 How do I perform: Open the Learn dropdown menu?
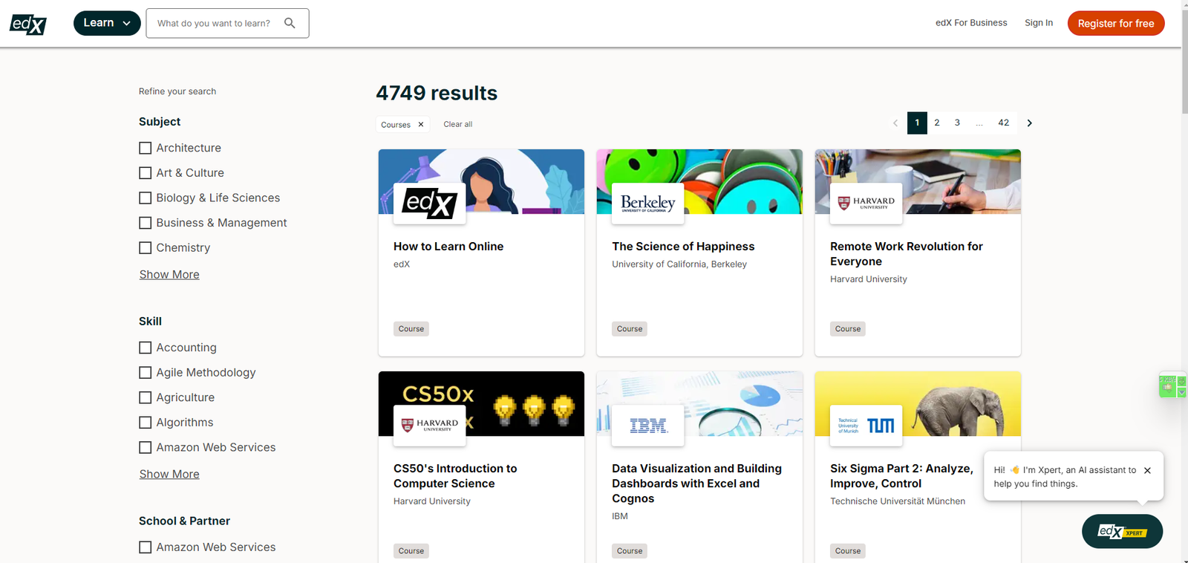[107, 23]
